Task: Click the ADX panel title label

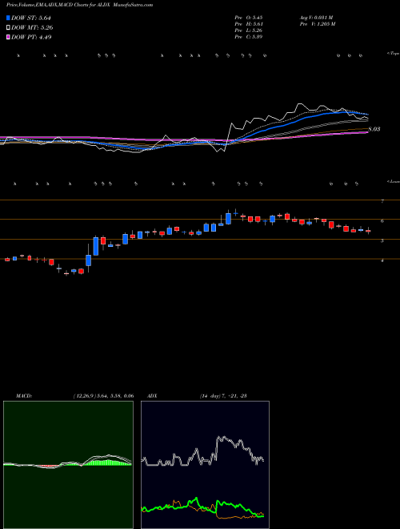Action: 152,396
